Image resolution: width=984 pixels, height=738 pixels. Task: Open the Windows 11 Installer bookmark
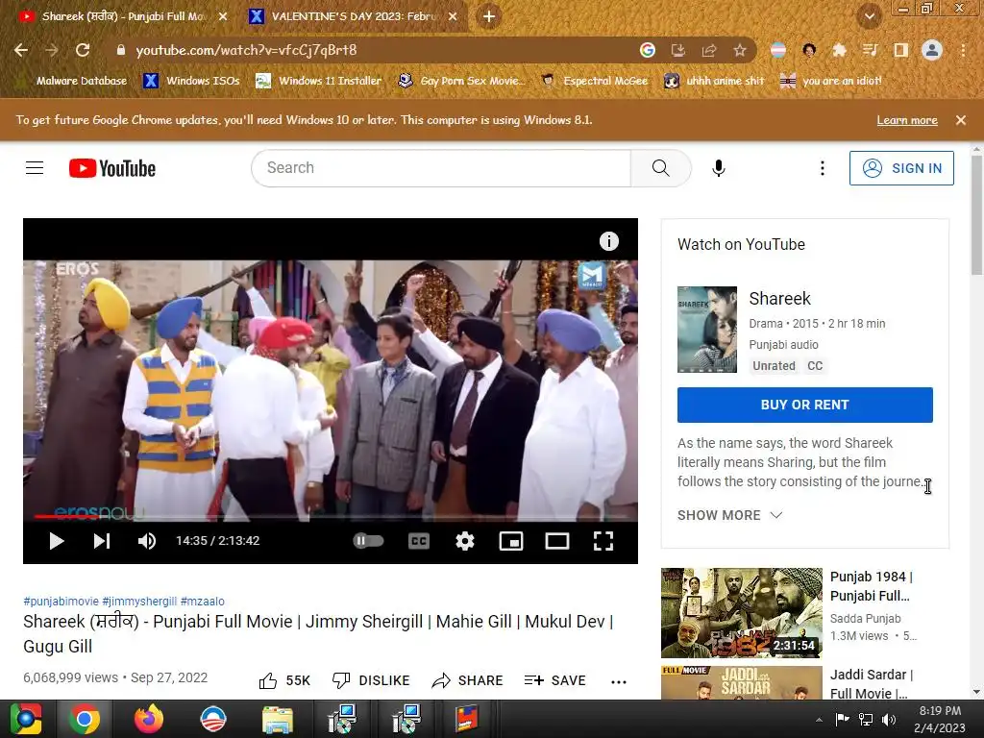(318, 81)
